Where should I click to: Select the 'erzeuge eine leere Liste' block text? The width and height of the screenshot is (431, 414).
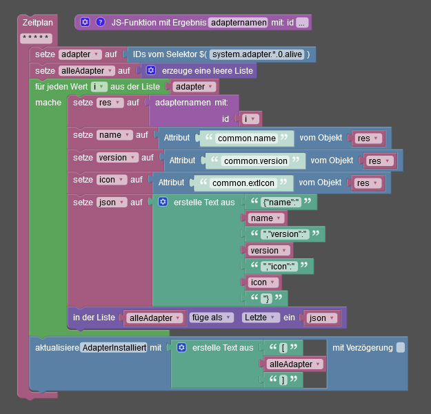click(x=208, y=71)
